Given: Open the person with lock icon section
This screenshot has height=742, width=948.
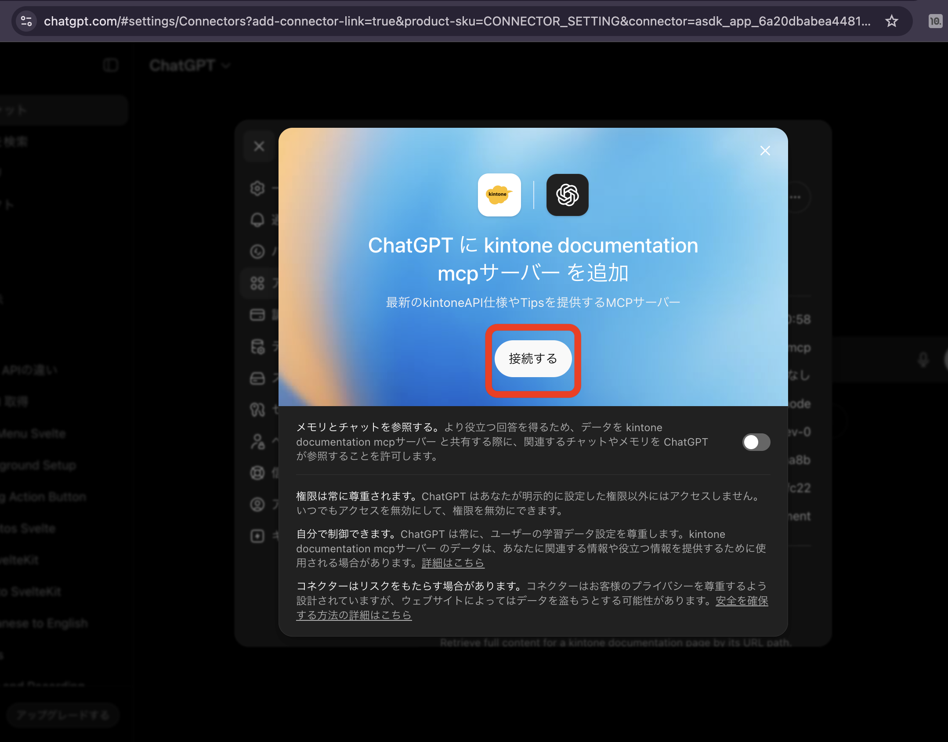Looking at the screenshot, I should (257, 441).
